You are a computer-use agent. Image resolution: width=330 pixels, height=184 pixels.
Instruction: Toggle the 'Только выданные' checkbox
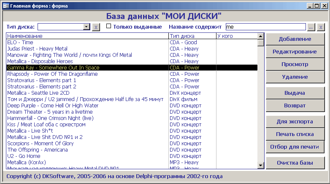point(108,26)
